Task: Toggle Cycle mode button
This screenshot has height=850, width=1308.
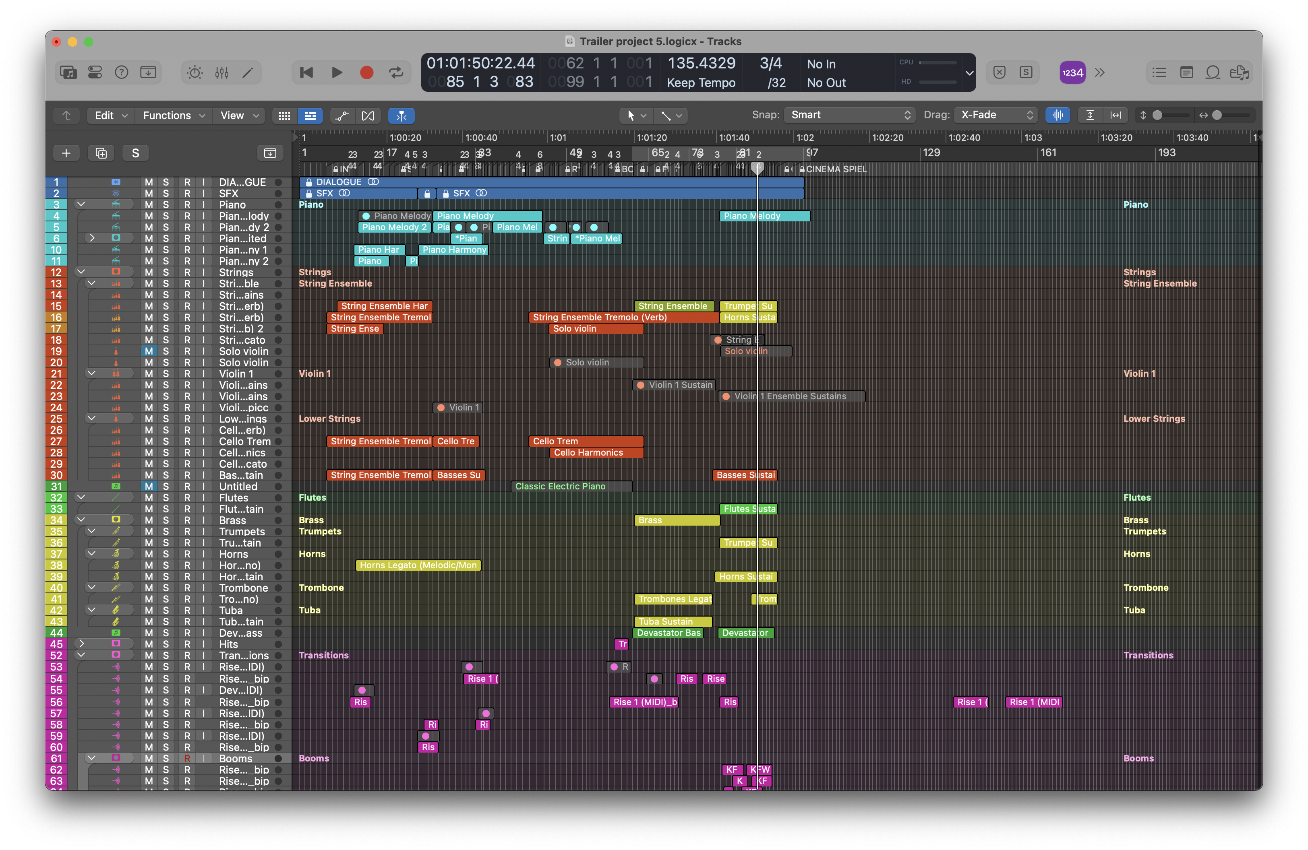Action: [x=396, y=72]
